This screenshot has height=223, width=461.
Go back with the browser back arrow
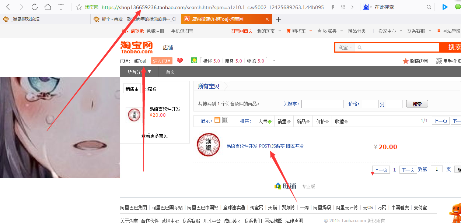(x=8, y=7)
